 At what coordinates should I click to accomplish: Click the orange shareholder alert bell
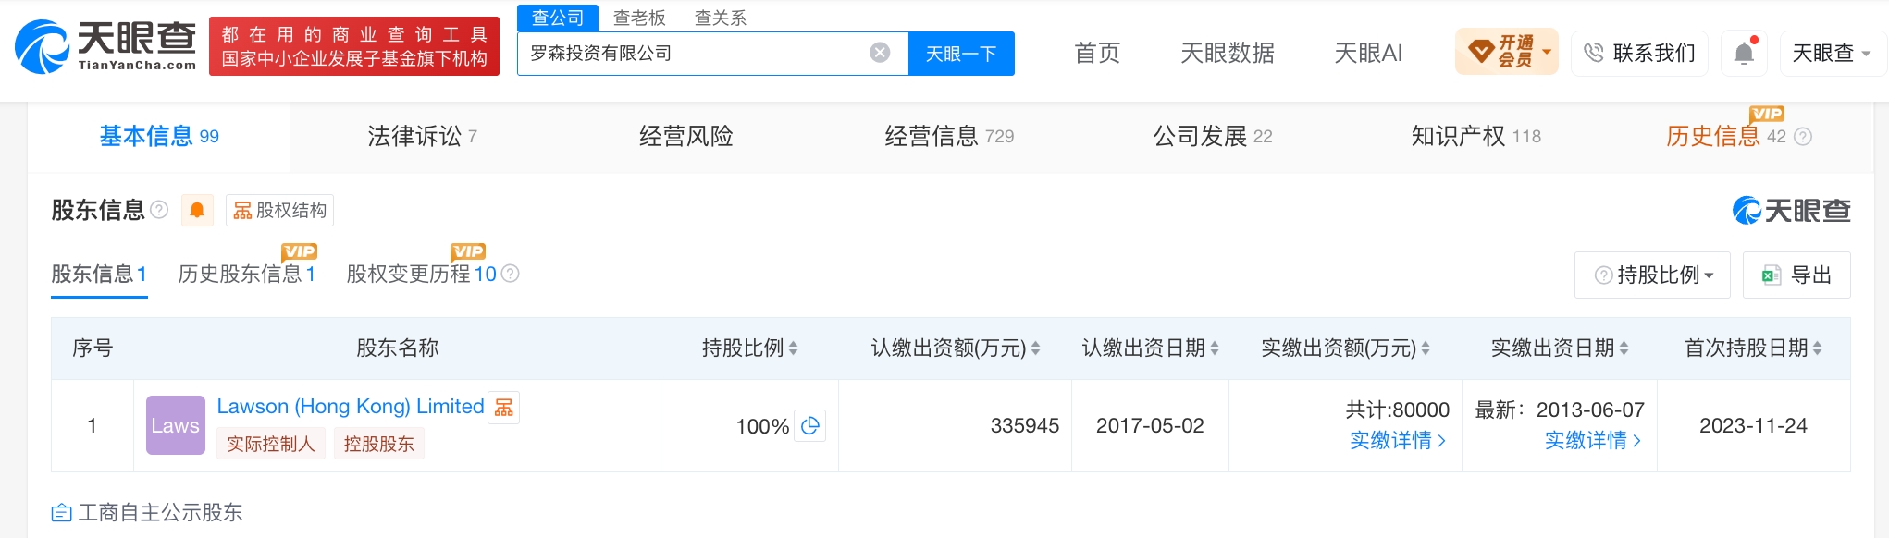197,211
